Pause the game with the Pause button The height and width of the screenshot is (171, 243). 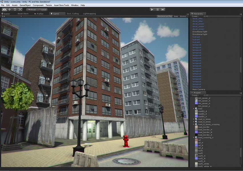tap(157, 10)
